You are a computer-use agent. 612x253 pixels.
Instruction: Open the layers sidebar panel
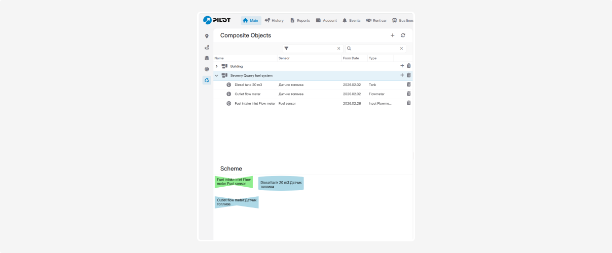(207, 58)
